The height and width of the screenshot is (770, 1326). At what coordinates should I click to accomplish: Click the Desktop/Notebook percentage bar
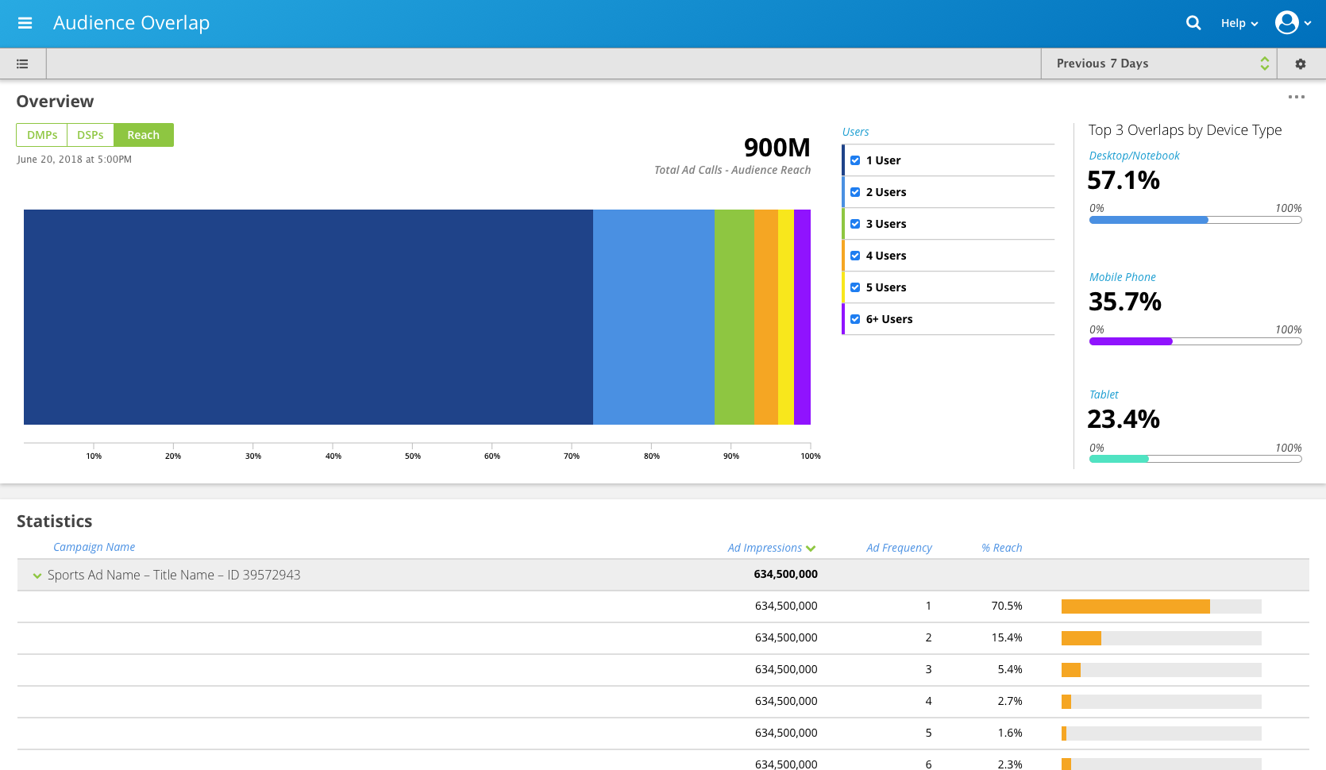click(1195, 220)
